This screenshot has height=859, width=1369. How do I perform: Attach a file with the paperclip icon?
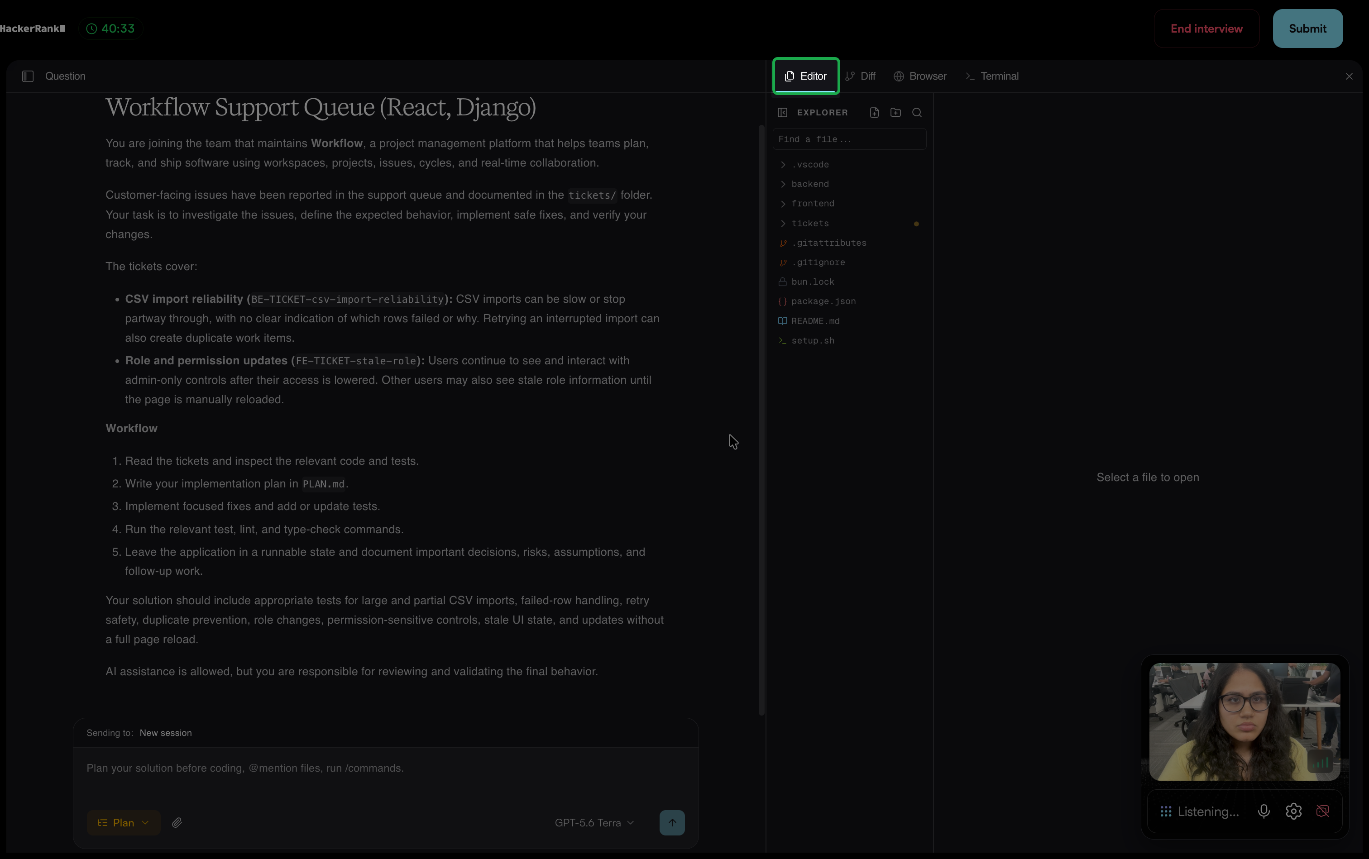pyautogui.click(x=177, y=823)
